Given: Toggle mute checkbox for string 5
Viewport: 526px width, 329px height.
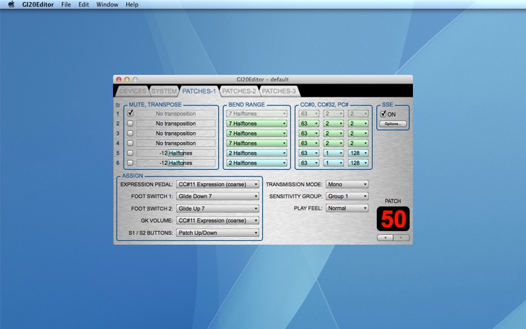Looking at the screenshot, I should pyautogui.click(x=130, y=153).
